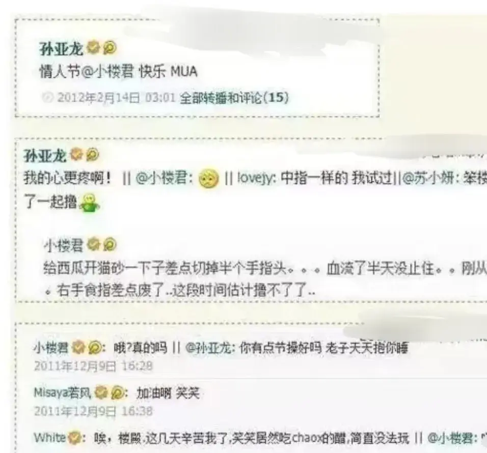Open @孙亚龙 mention in 小楼君's comment

coord(208,348)
